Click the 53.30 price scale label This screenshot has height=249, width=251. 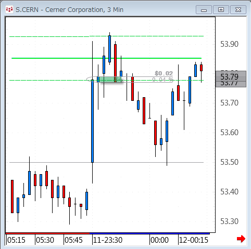point(229,221)
